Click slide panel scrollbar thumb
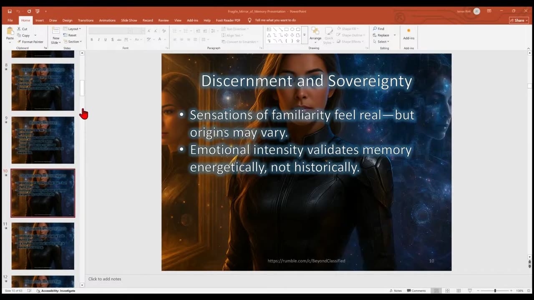 pyautogui.click(x=82, y=88)
